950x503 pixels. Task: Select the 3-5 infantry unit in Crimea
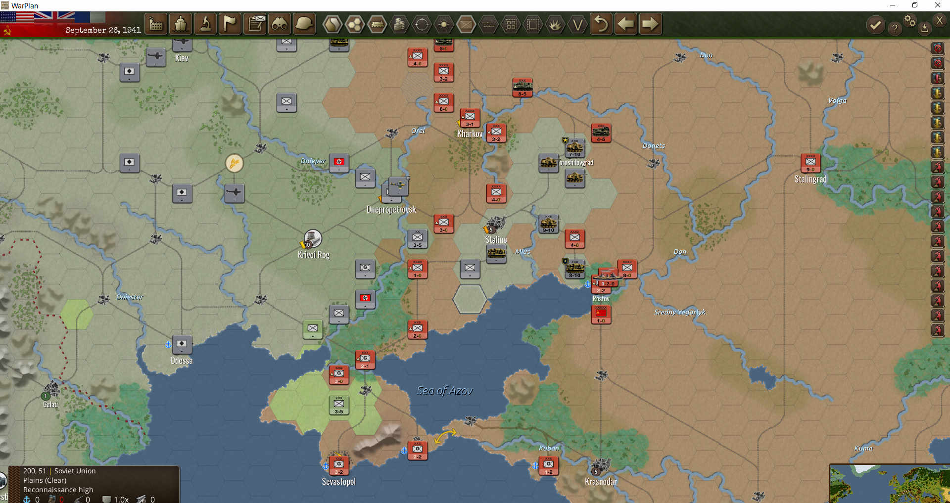click(x=339, y=405)
